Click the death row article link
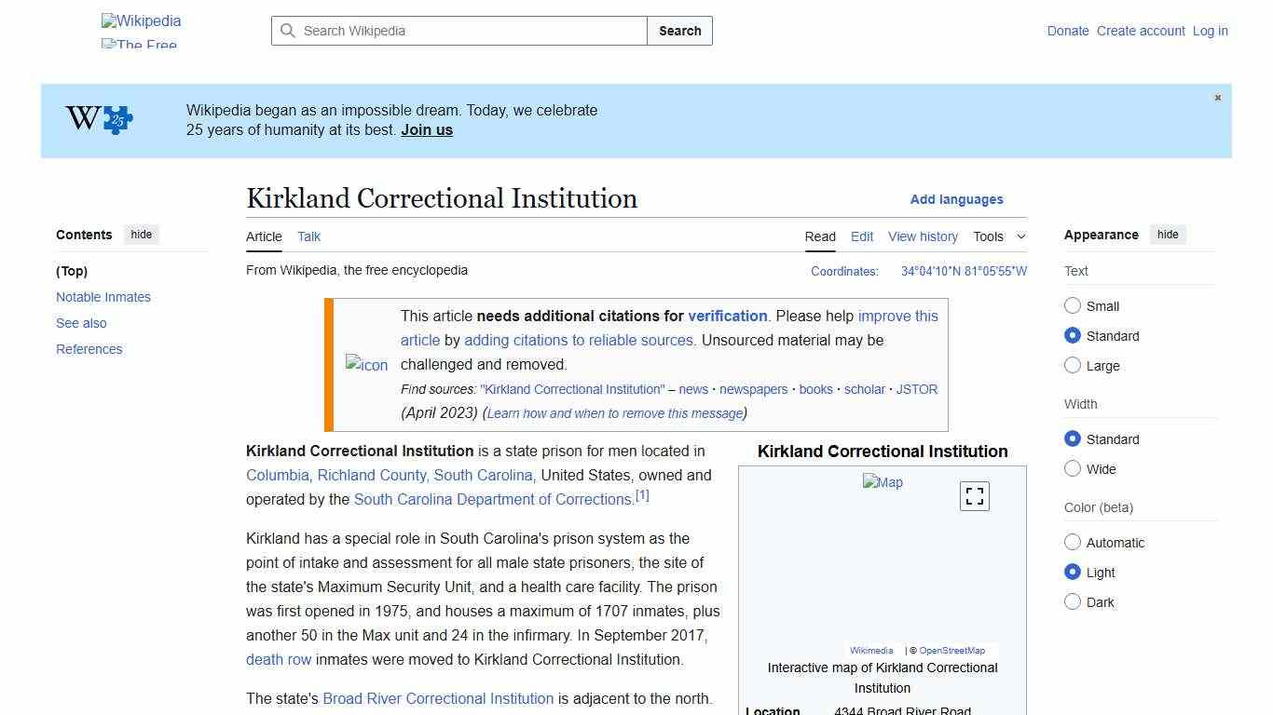The image size is (1273, 715). coord(279,659)
